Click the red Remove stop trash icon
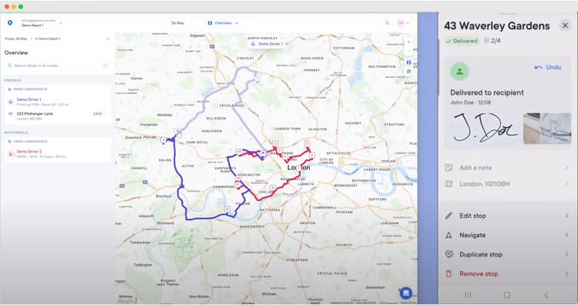Viewport: 578px width, 305px height. 449,273
